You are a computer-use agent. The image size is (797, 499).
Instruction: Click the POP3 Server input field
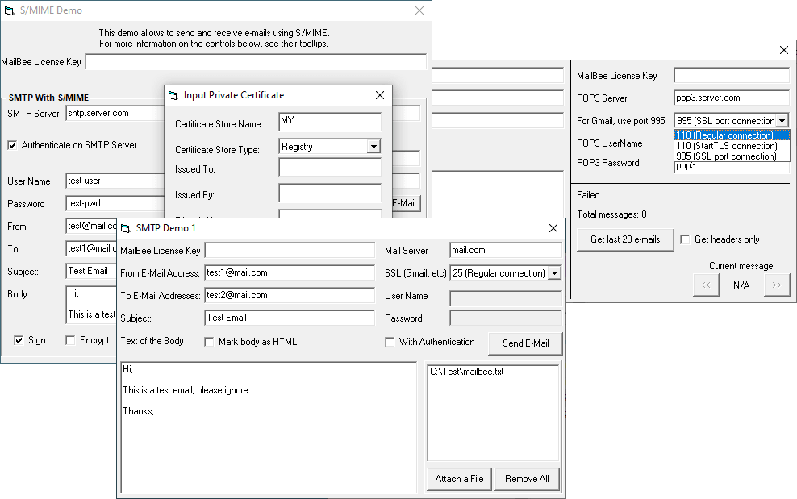[731, 98]
